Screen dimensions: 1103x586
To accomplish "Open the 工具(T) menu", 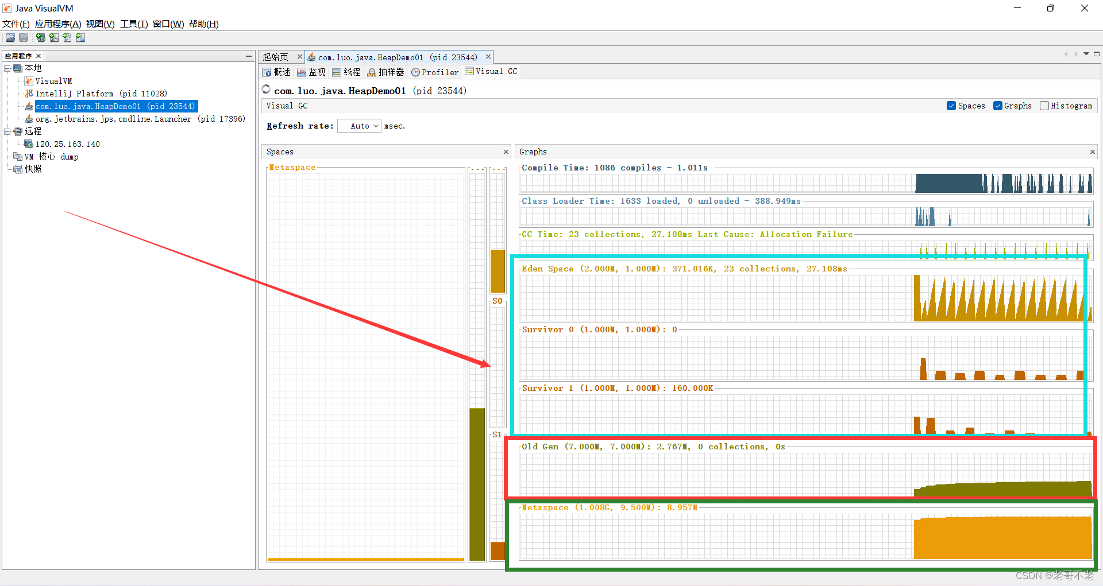I will click(x=134, y=24).
